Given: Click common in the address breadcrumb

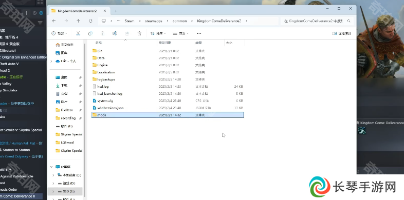Looking at the screenshot, I should pos(179,21).
